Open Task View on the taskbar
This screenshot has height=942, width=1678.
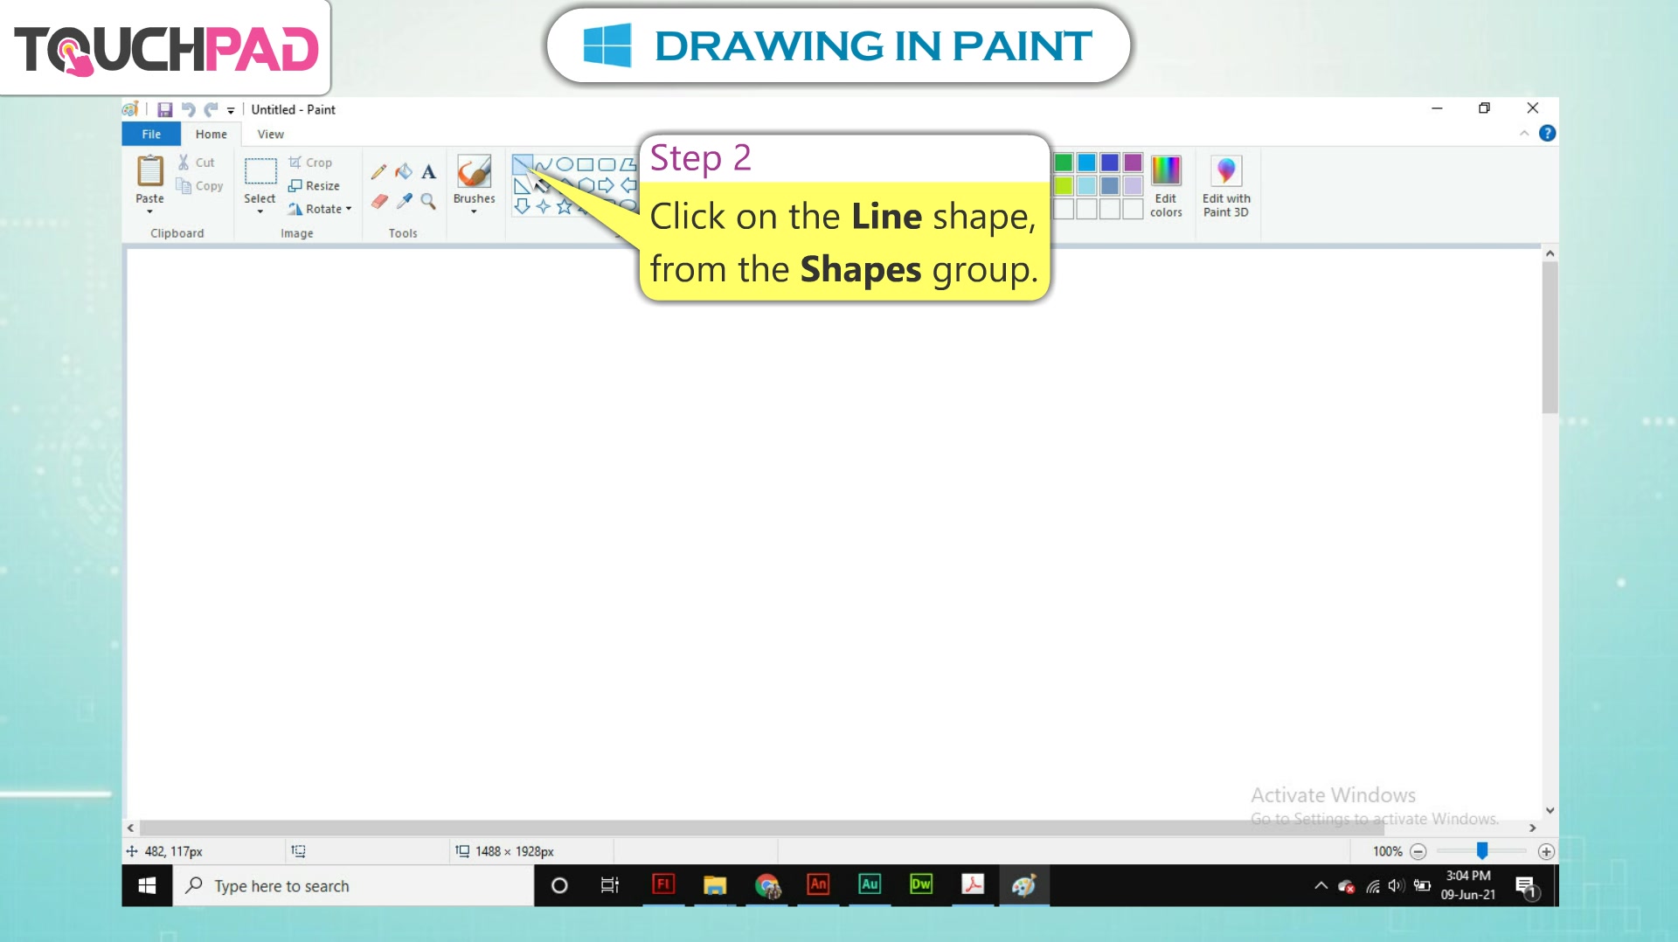[x=610, y=885]
